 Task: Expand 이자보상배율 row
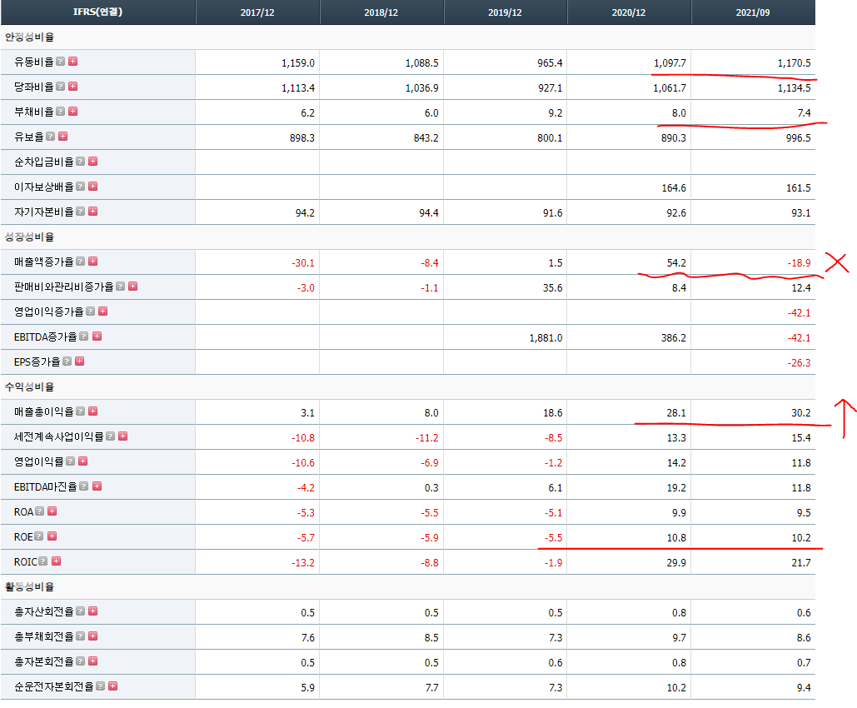pyautogui.click(x=93, y=187)
